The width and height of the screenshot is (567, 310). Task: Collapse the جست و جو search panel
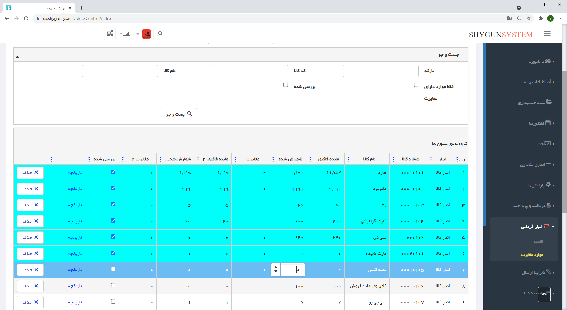click(17, 56)
